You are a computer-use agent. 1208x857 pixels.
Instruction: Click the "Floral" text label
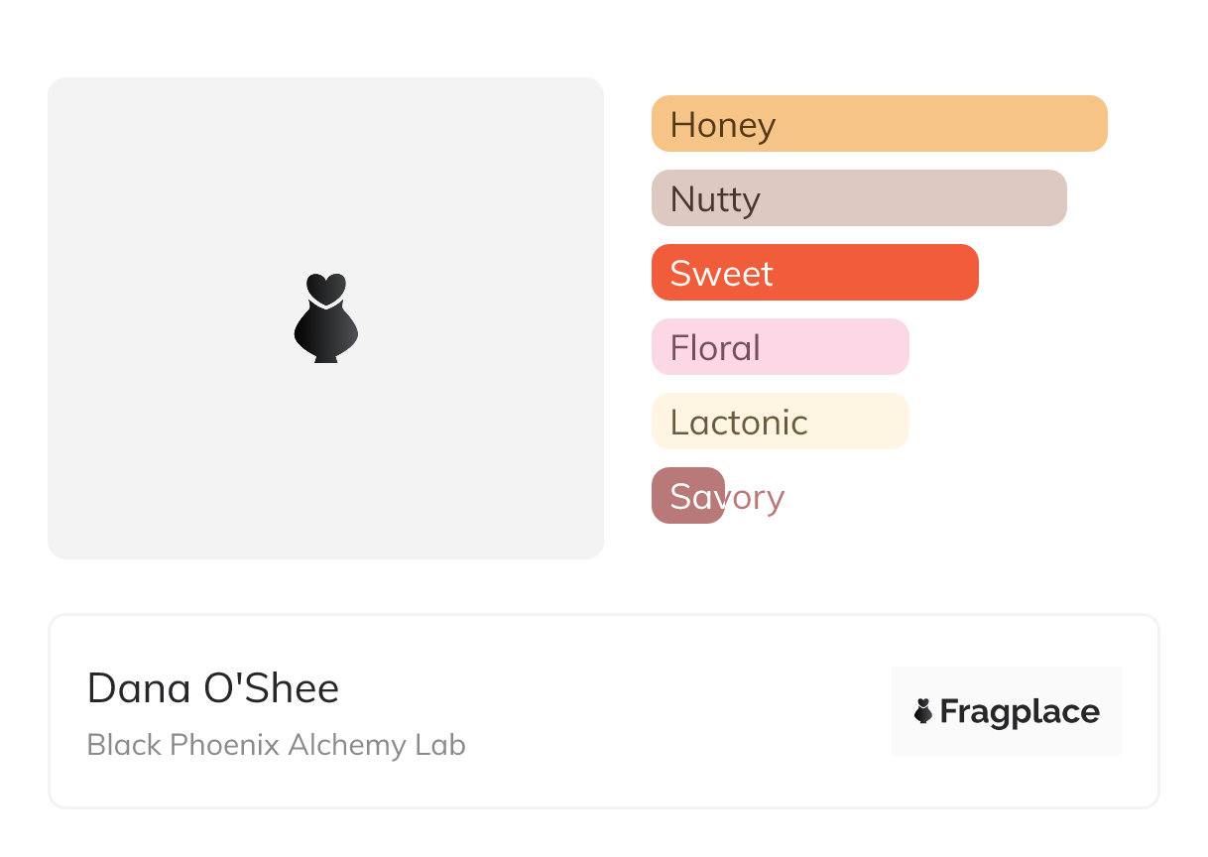coord(715,348)
